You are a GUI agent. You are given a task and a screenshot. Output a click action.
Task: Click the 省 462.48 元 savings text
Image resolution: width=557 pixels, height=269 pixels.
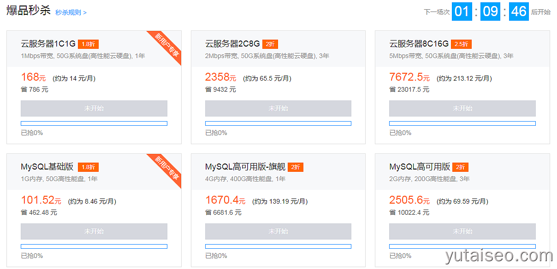39,212
